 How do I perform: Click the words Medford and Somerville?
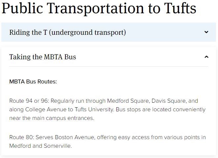tap(40, 146)
